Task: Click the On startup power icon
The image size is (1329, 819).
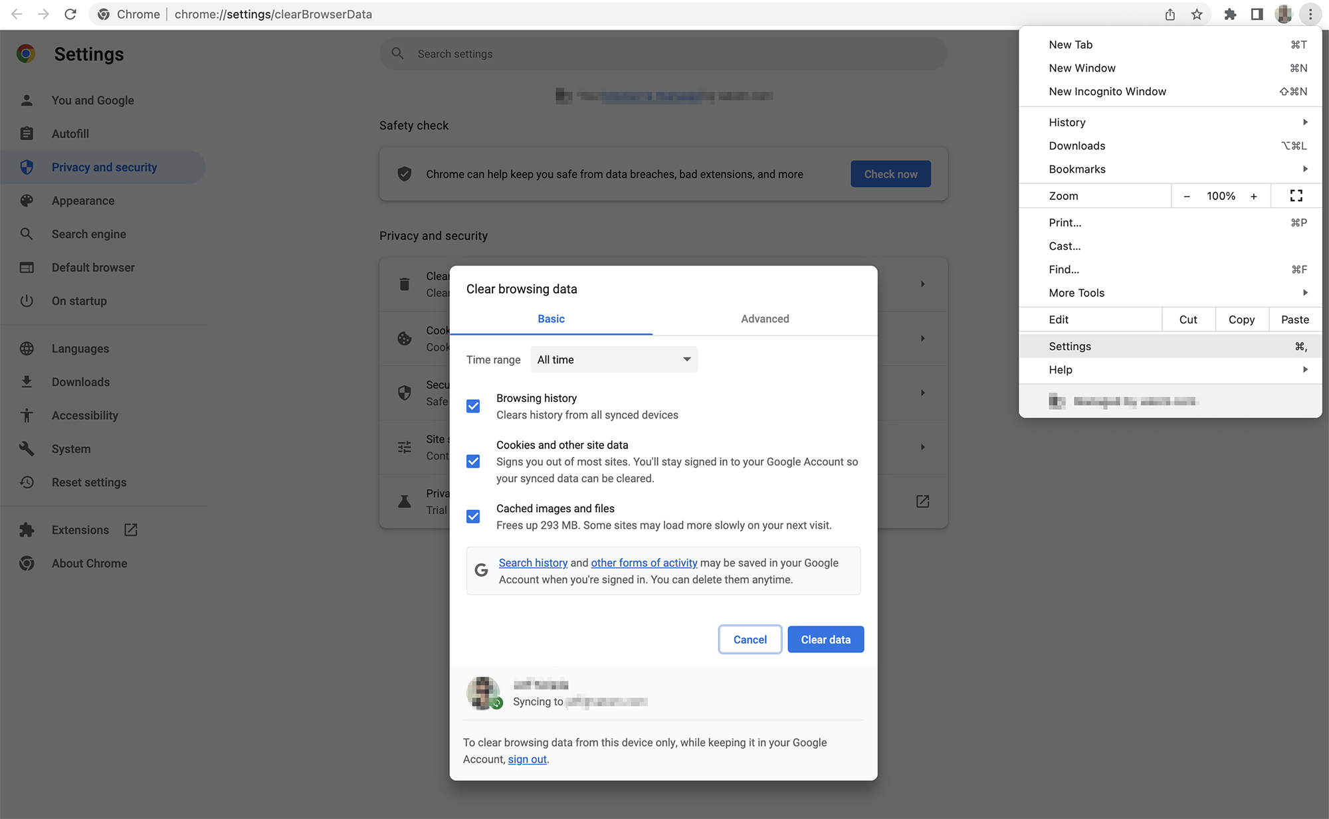Action: [27, 301]
